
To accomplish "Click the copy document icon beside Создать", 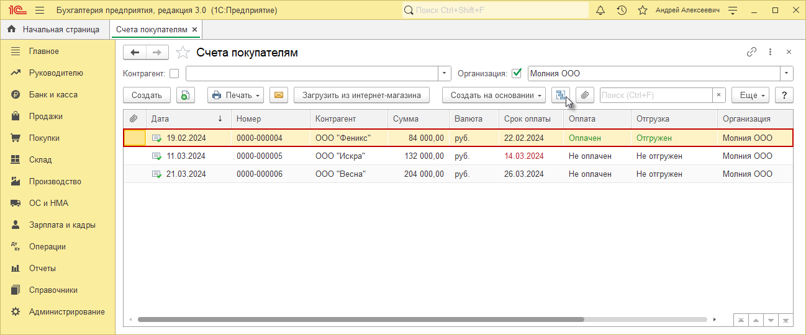I will 186,95.
